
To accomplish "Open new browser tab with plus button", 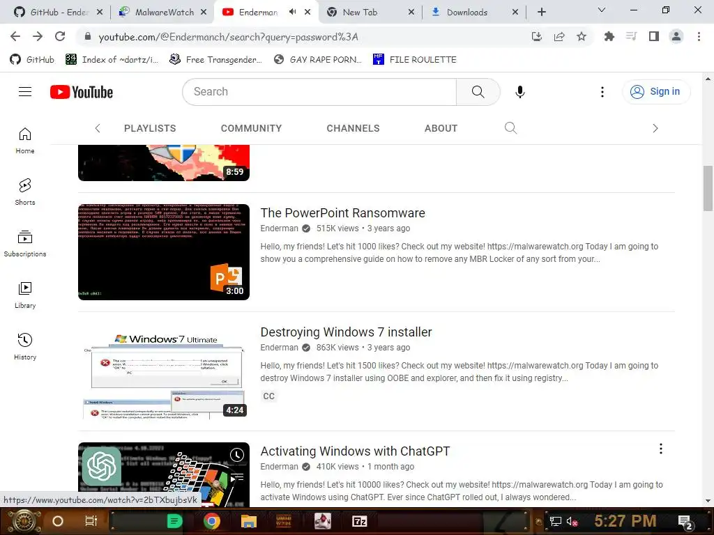I will pyautogui.click(x=541, y=13).
